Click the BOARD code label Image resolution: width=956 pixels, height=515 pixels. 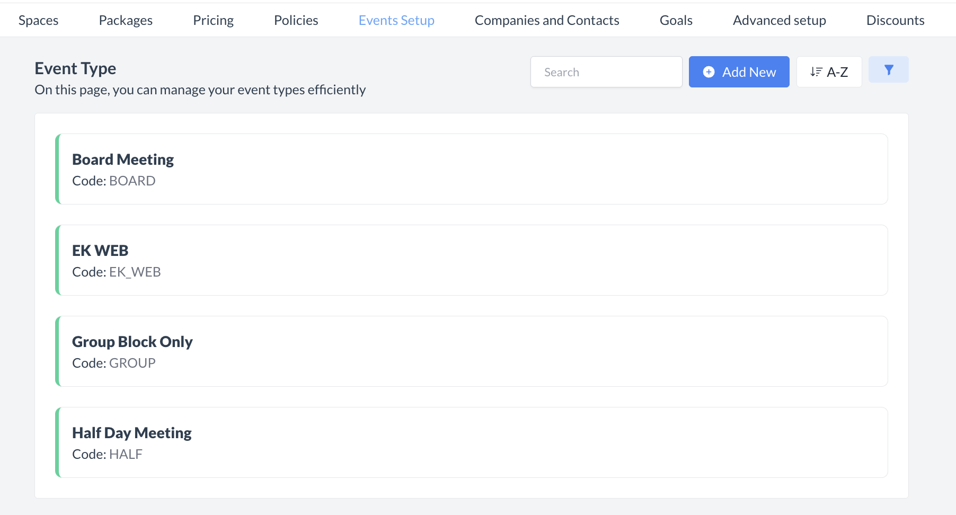[132, 181]
